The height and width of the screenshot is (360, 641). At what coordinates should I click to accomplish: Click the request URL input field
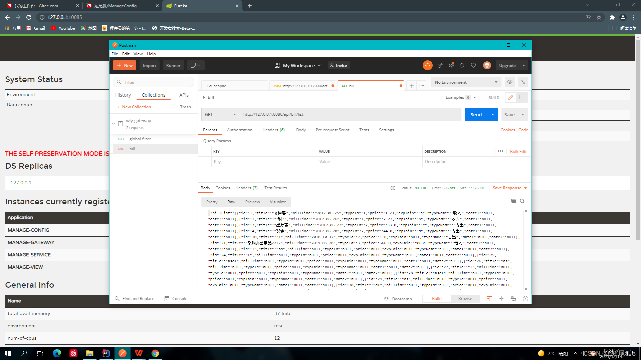(350, 114)
